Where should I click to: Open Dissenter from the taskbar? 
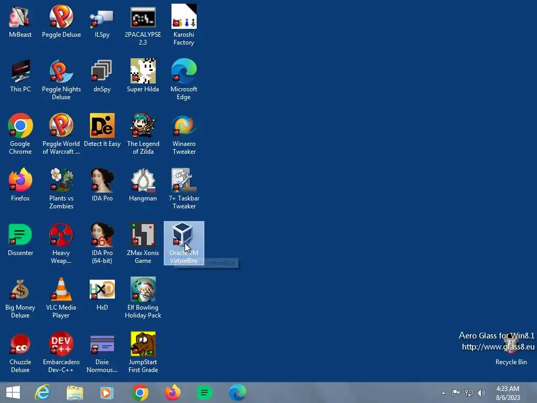click(x=205, y=393)
